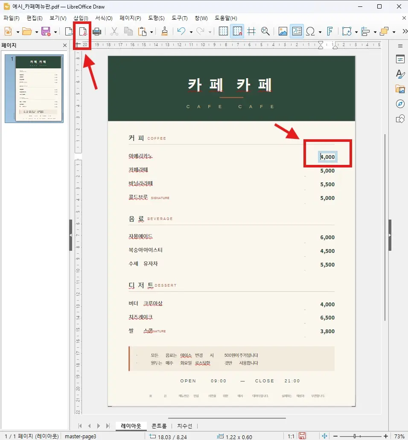
Task: Open the 서식(O) menu
Action: (x=104, y=18)
